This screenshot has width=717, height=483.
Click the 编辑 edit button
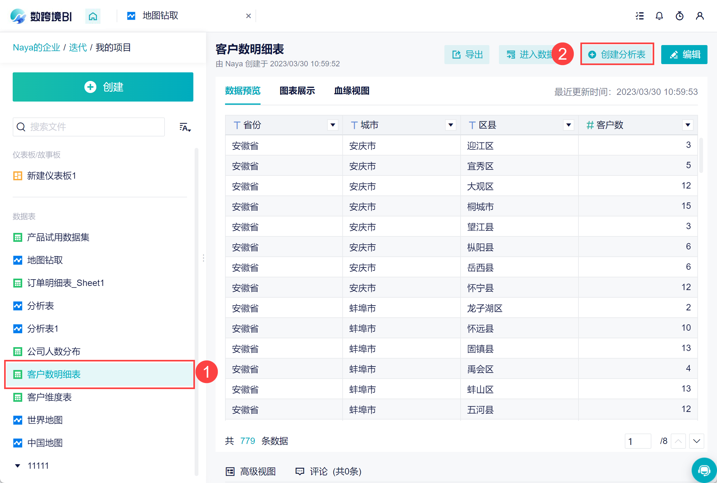684,55
